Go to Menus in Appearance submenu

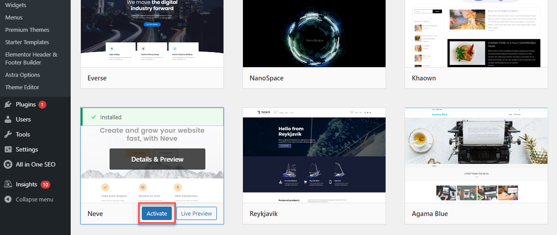click(x=14, y=18)
